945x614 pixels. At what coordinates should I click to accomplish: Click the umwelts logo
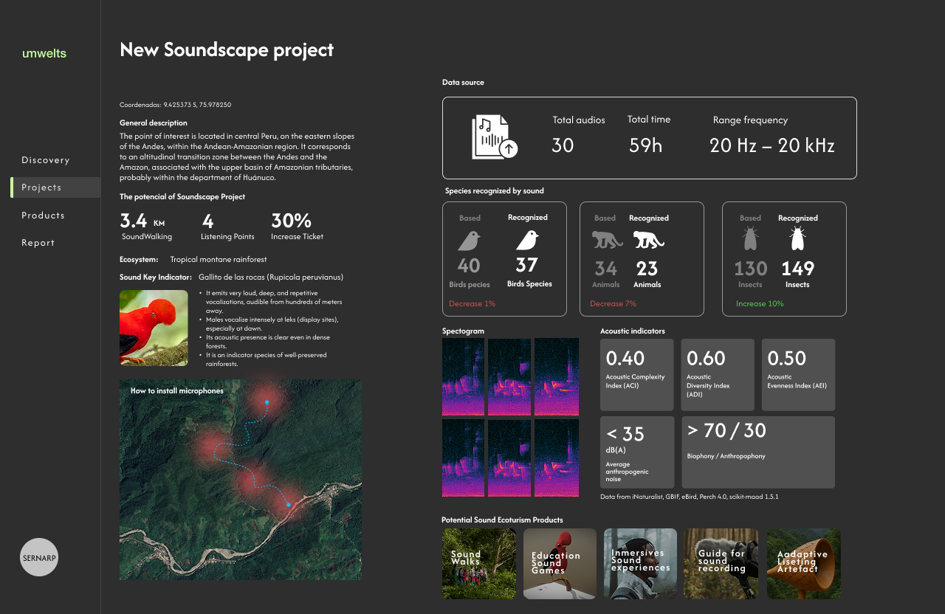click(x=44, y=53)
